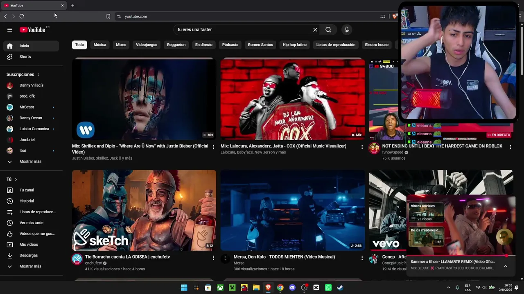This screenshot has height=294, width=524.
Task: Go back with the browser back arrow
Action: pyautogui.click(x=5, y=16)
